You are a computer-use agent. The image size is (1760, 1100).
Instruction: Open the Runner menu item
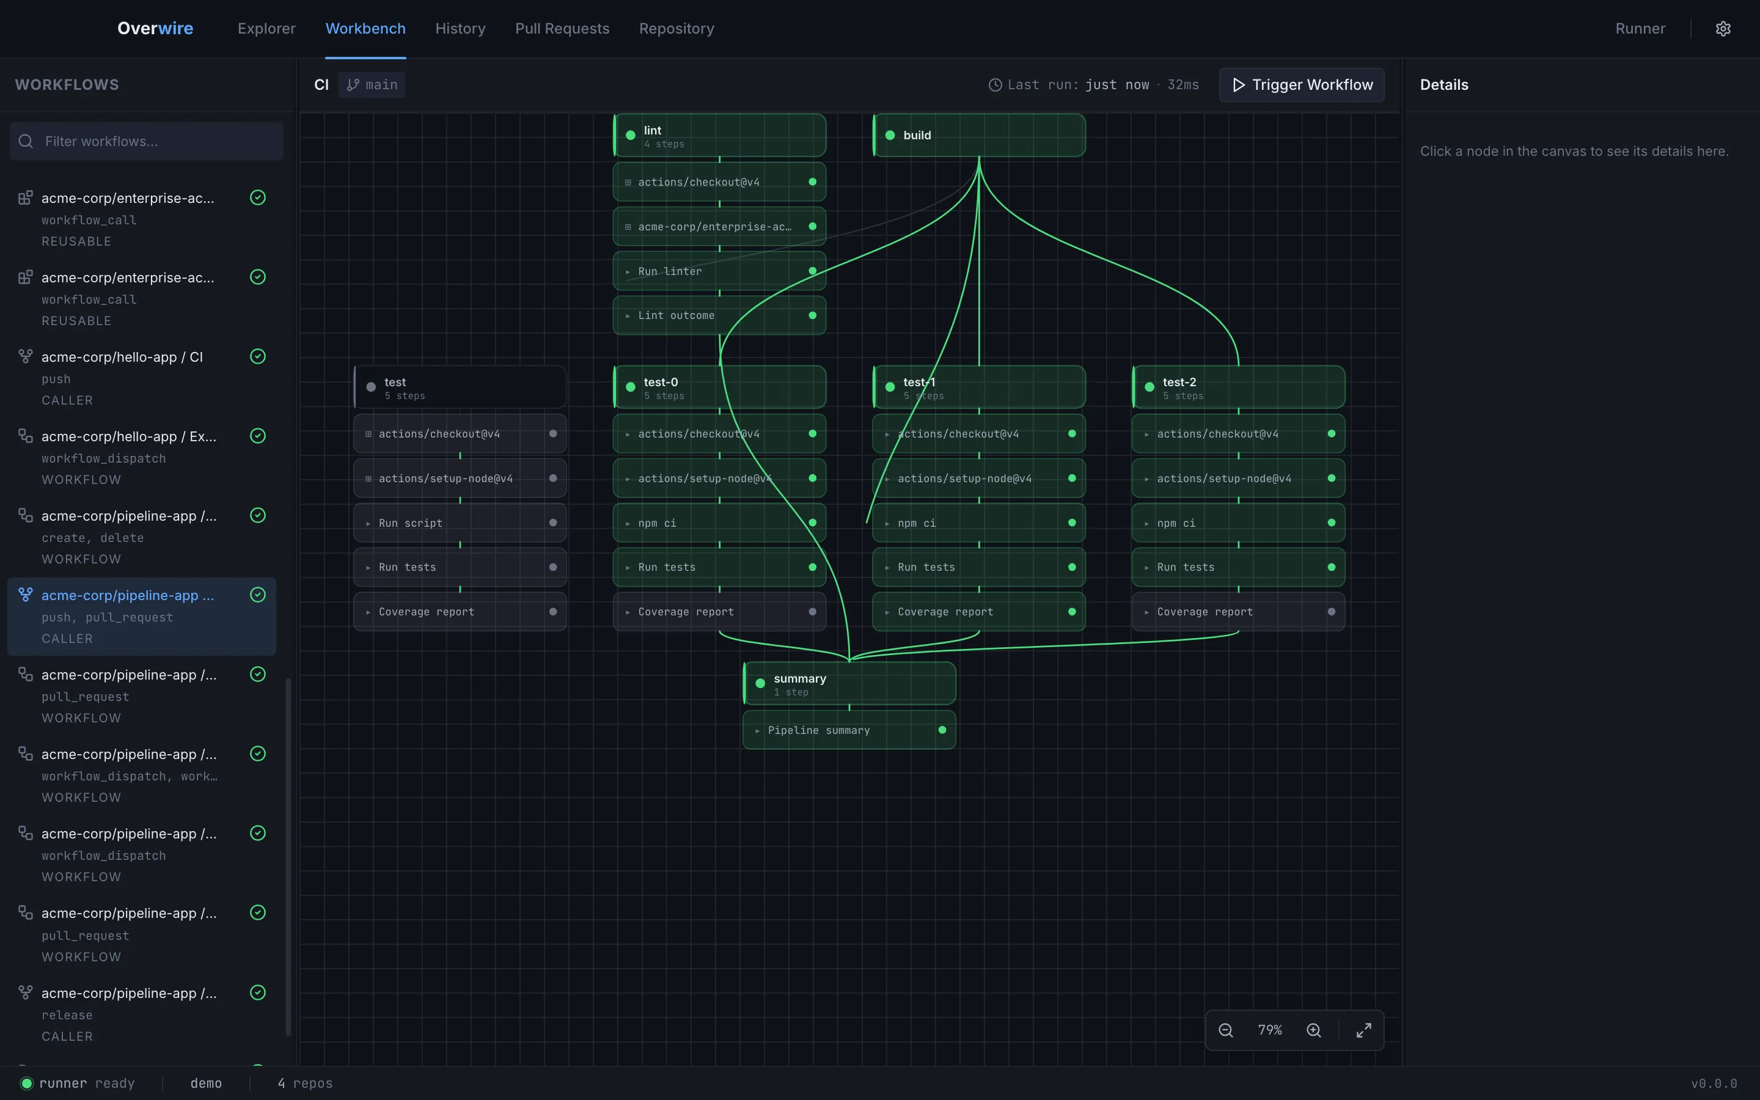click(x=1640, y=28)
